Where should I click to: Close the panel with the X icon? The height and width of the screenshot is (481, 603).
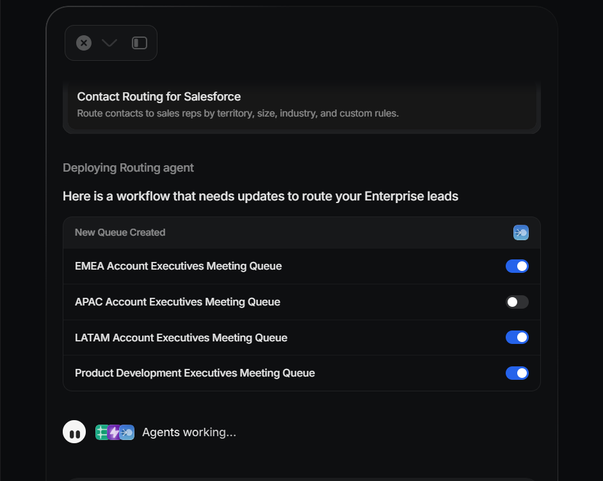click(84, 43)
